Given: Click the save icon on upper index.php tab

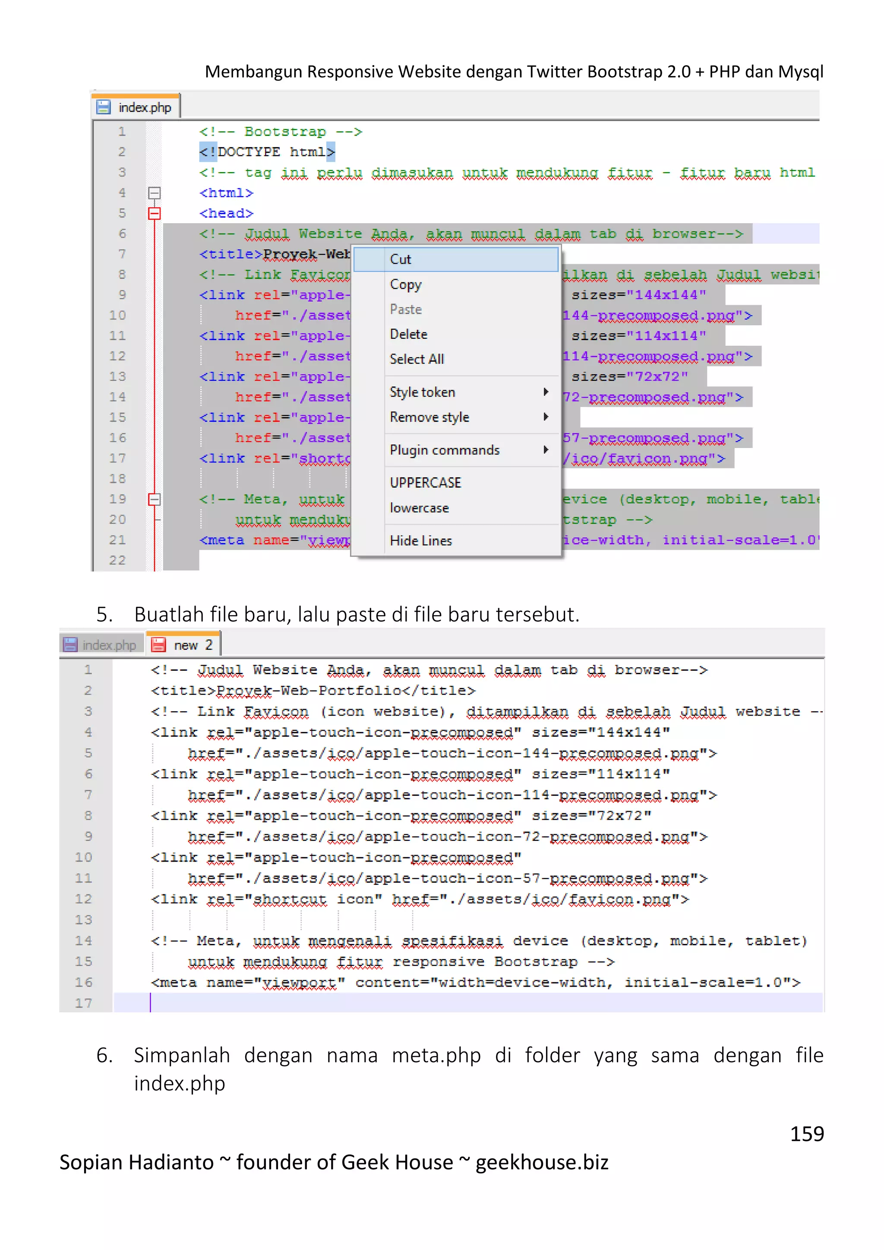Looking at the screenshot, I should click(x=104, y=107).
